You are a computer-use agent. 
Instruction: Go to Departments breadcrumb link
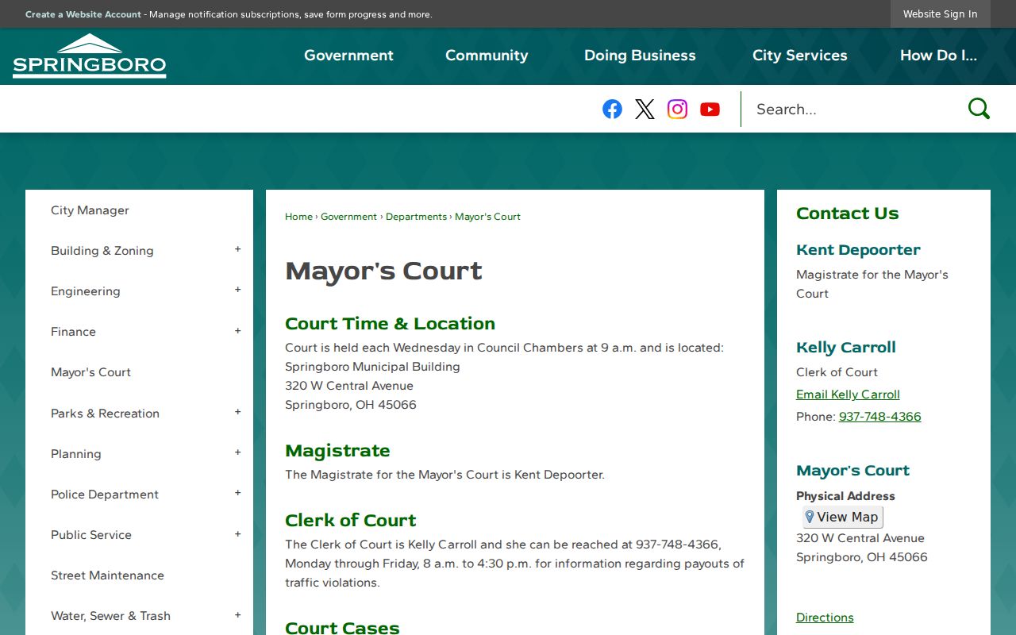click(x=416, y=217)
